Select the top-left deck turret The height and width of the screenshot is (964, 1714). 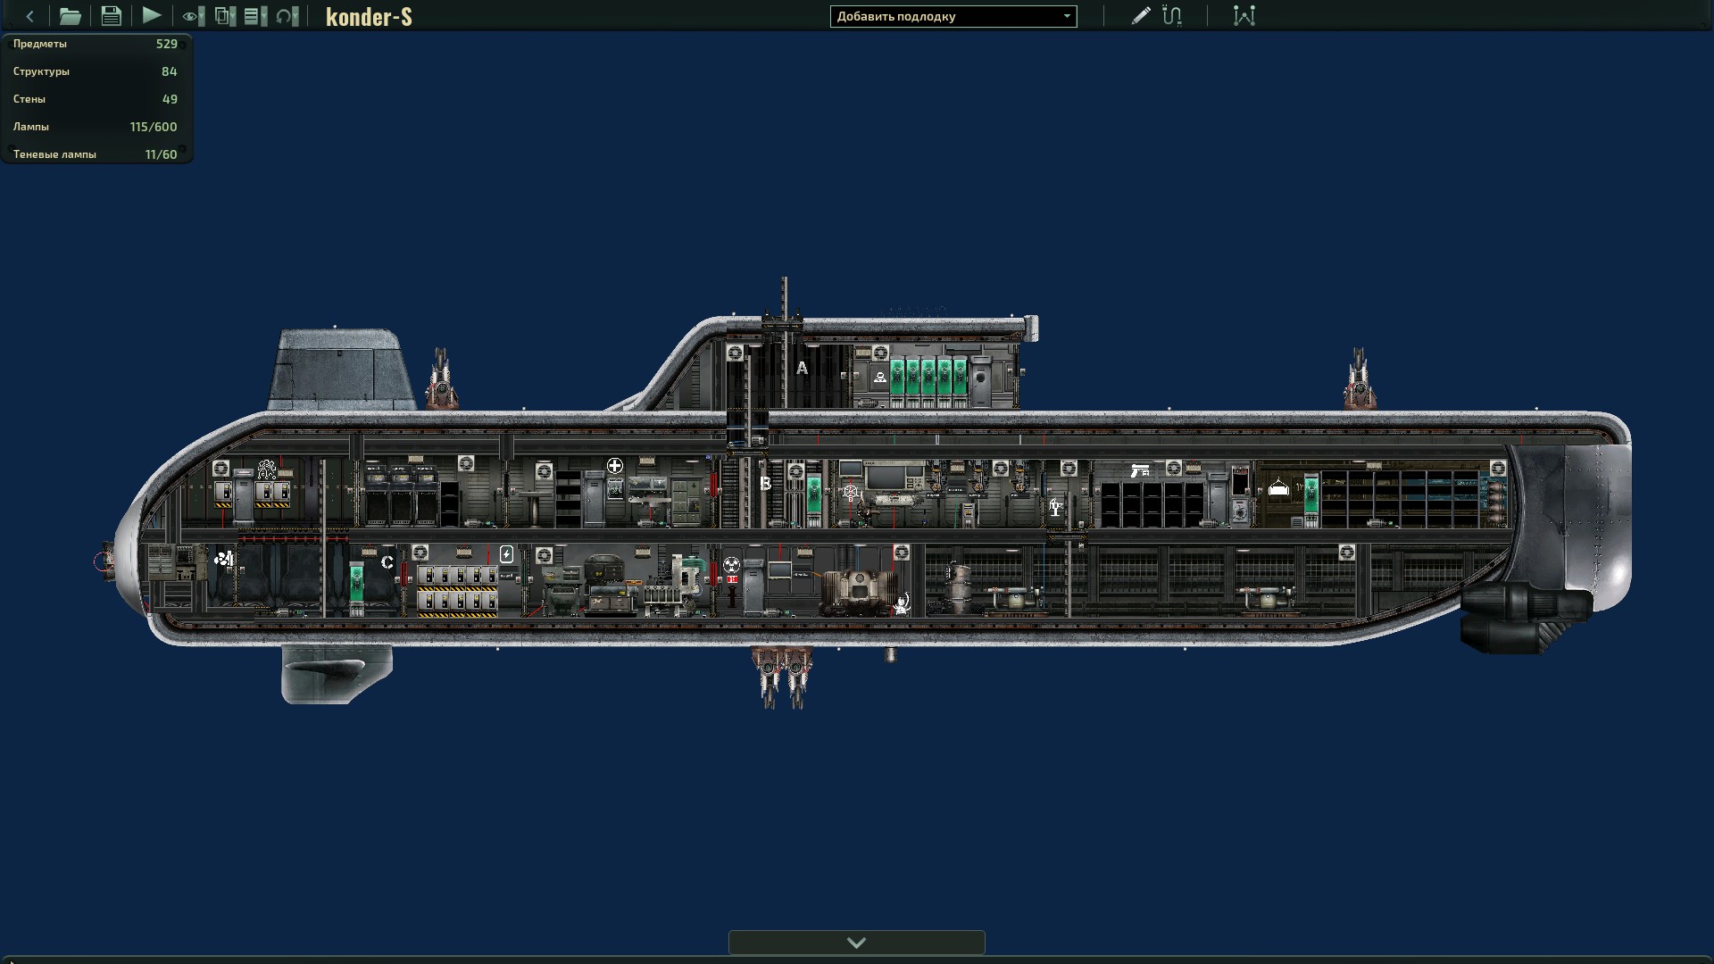(x=440, y=378)
